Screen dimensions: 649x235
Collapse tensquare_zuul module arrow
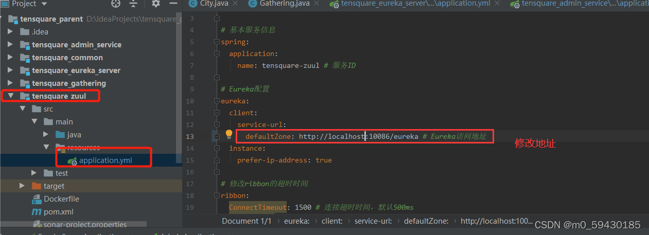[x=10, y=96]
